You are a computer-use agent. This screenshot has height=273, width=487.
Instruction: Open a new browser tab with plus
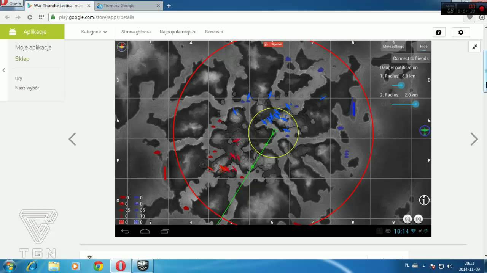click(169, 6)
